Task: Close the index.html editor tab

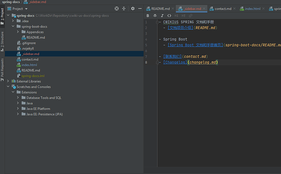Action: point(263,9)
